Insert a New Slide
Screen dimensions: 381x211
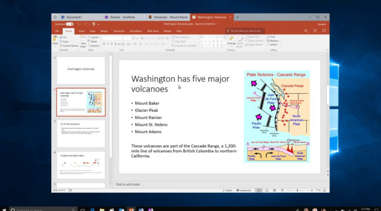pyautogui.click(x=83, y=42)
